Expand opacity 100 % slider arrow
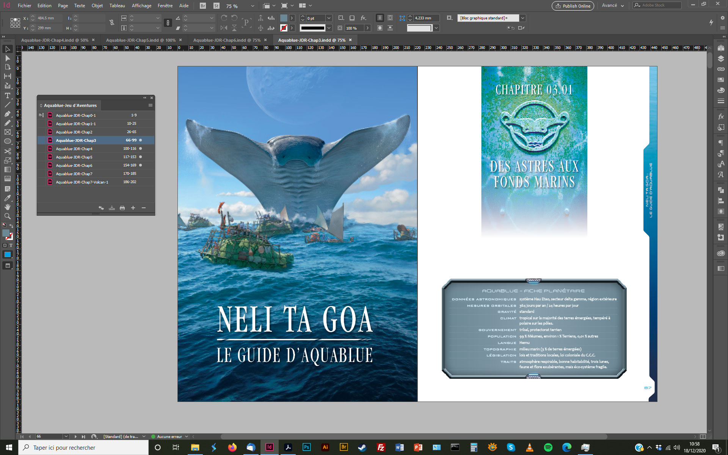The width and height of the screenshot is (728, 455). [367, 28]
